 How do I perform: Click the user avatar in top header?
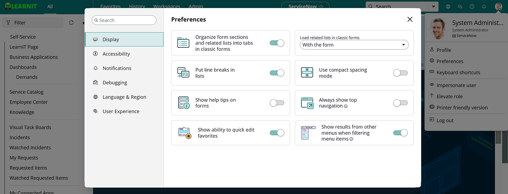[498, 6]
